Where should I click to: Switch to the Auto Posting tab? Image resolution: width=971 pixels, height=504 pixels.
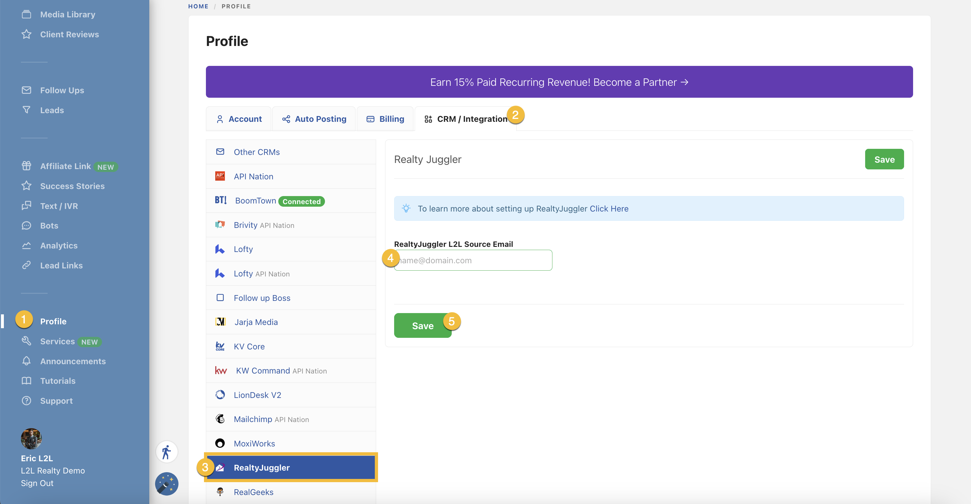314,119
